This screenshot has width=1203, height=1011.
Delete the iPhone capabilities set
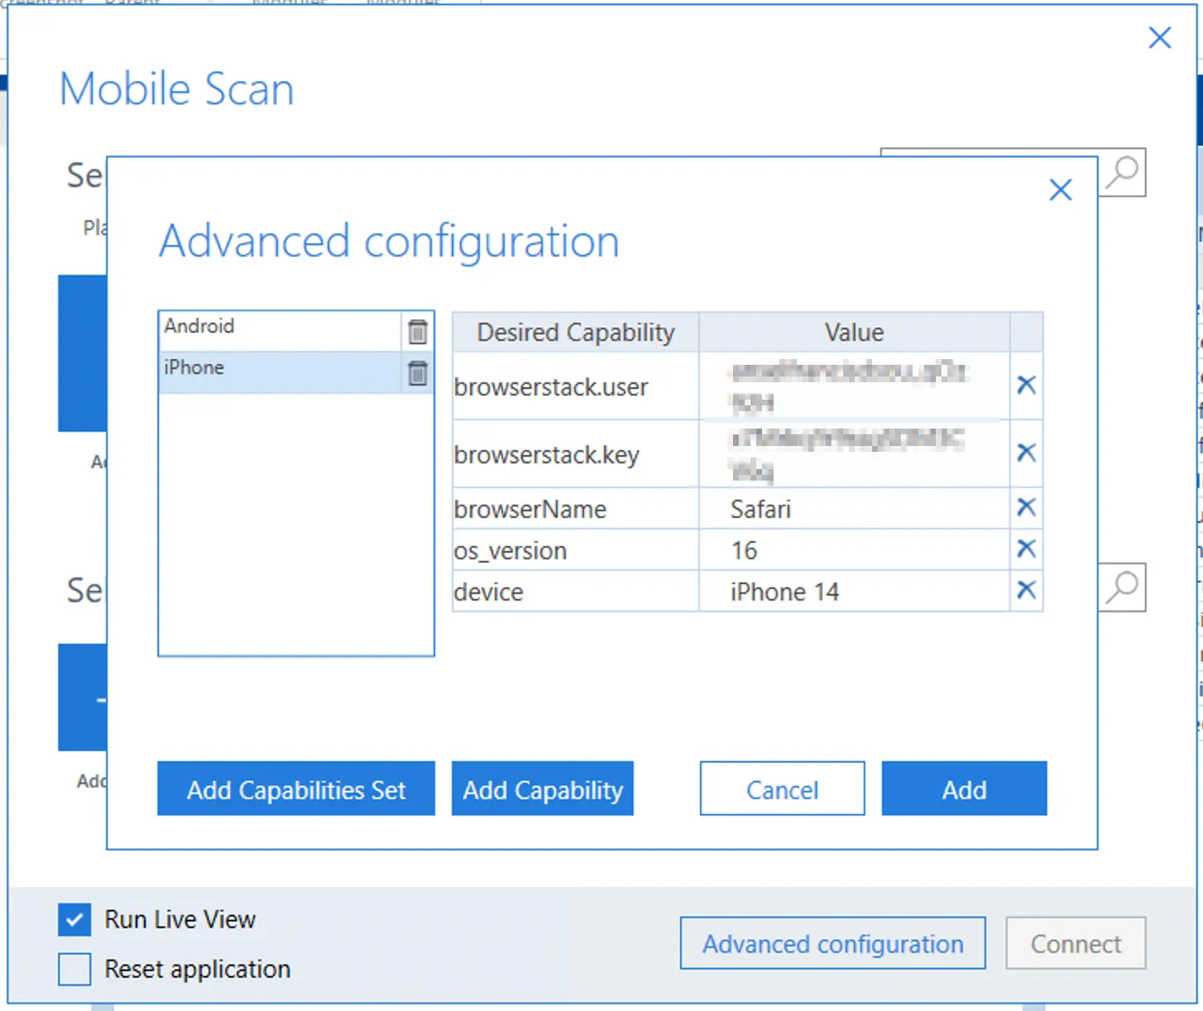coord(418,373)
